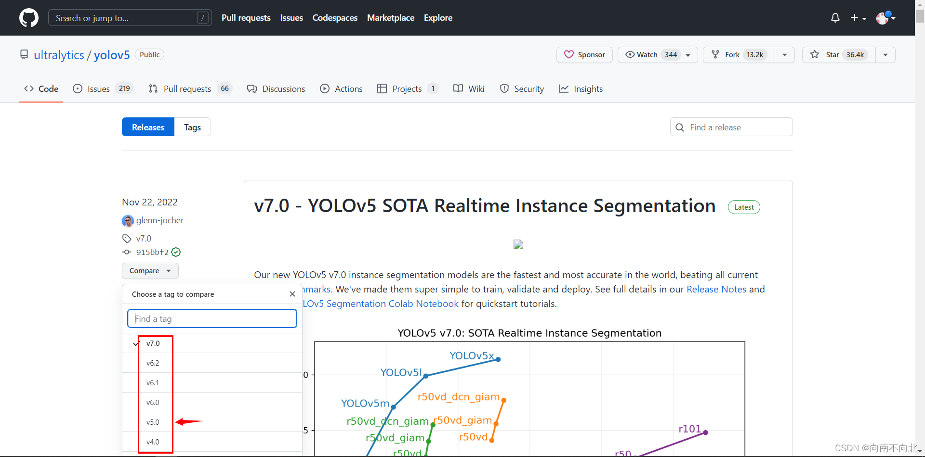Select tag v7.0 in list
925x457 pixels.
(x=212, y=343)
